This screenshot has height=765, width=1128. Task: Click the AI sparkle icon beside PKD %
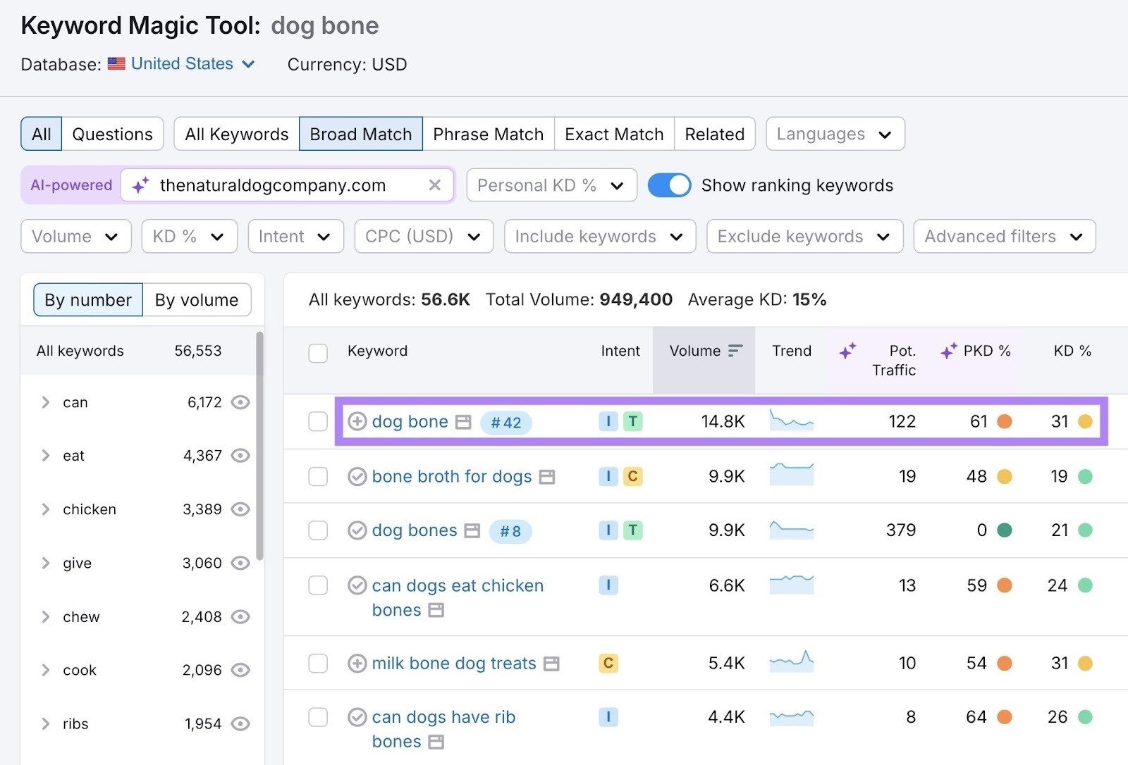[948, 350]
